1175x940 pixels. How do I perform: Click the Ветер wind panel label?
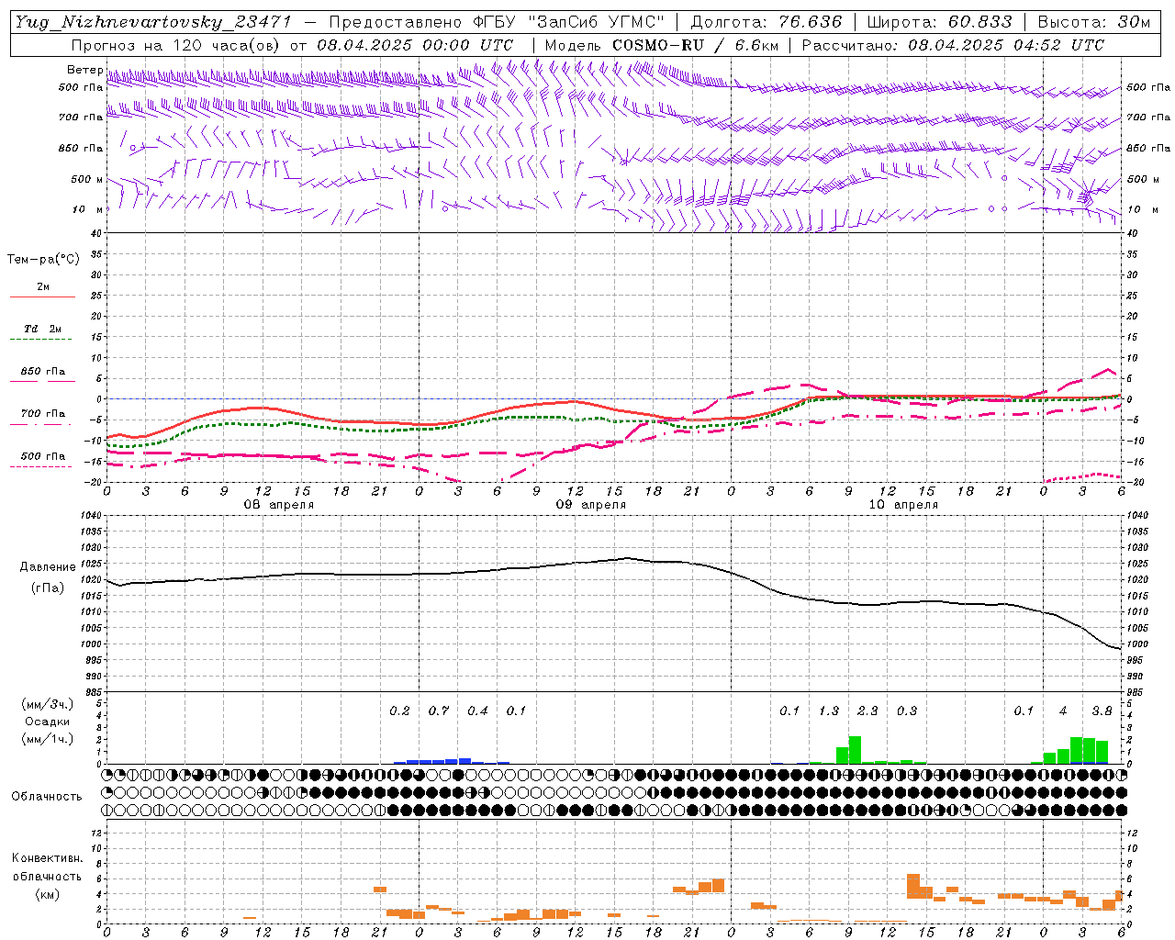coord(85,70)
